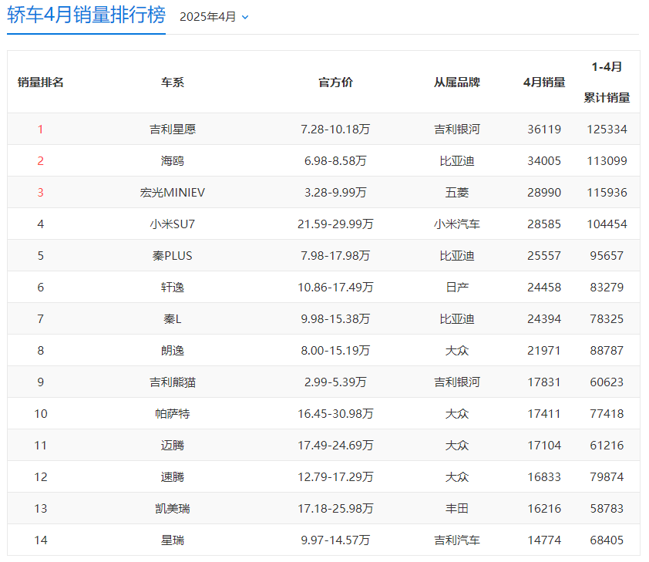This screenshot has height=562, width=649.
Task: Open the 星瑞 car series link
Action: click(173, 540)
